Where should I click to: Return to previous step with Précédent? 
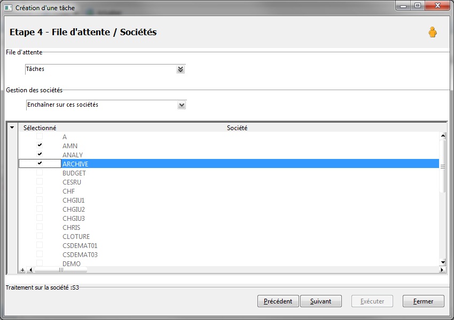pyautogui.click(x=278, y=301)
